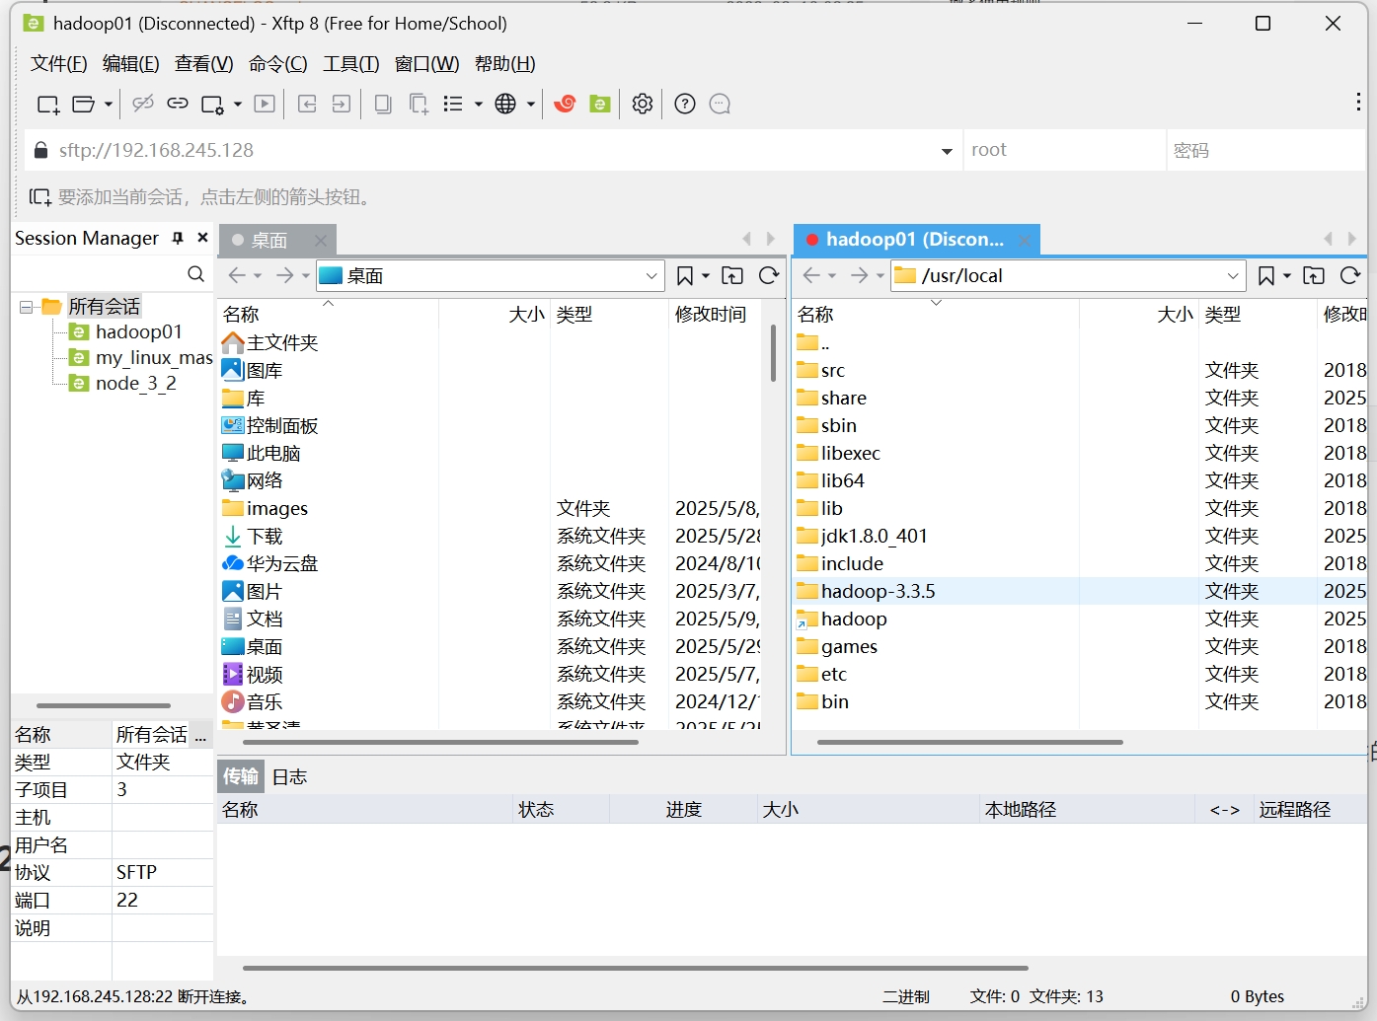
Task: Click the search magnifier in Session Manager
Action: point(195,273)
